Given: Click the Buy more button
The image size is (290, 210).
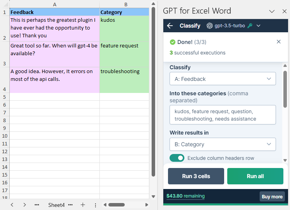Looking at the screenshot, I should tap(272, 196).
